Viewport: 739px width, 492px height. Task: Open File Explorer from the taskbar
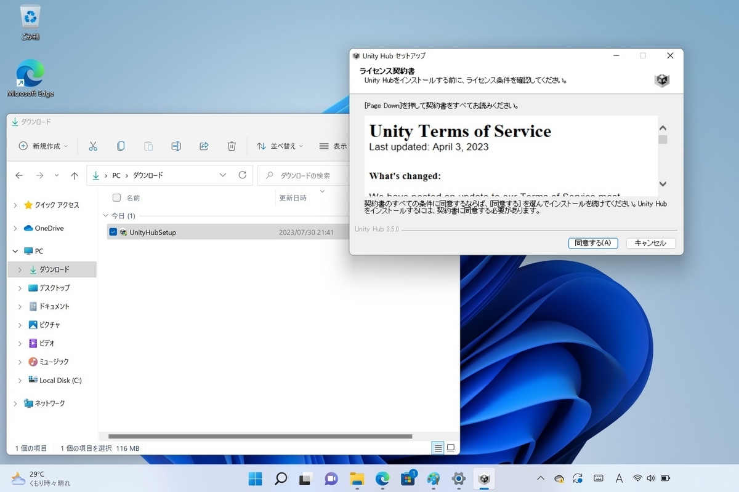(357, 478)
